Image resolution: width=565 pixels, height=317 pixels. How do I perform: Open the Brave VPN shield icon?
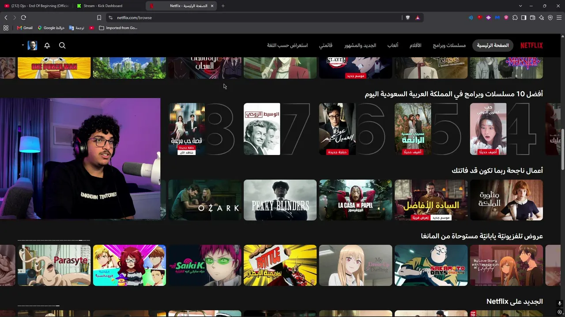[550, 18]
